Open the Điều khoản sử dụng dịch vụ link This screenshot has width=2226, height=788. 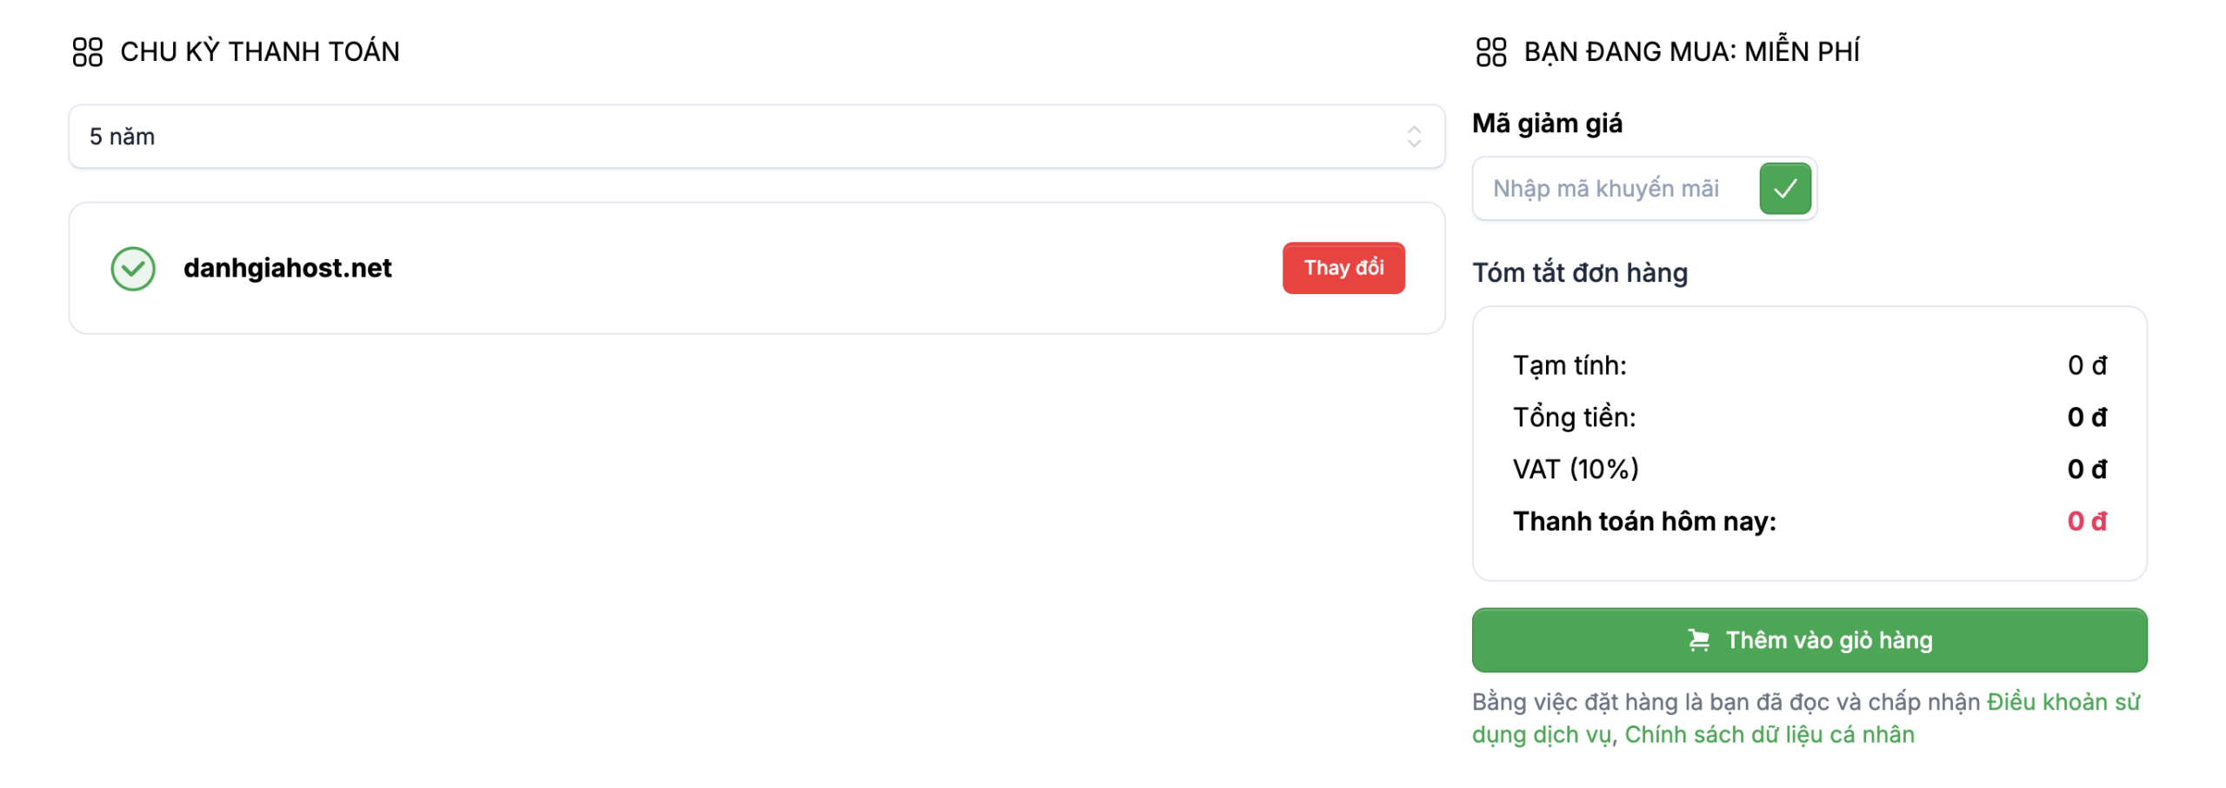[2061, 703]
